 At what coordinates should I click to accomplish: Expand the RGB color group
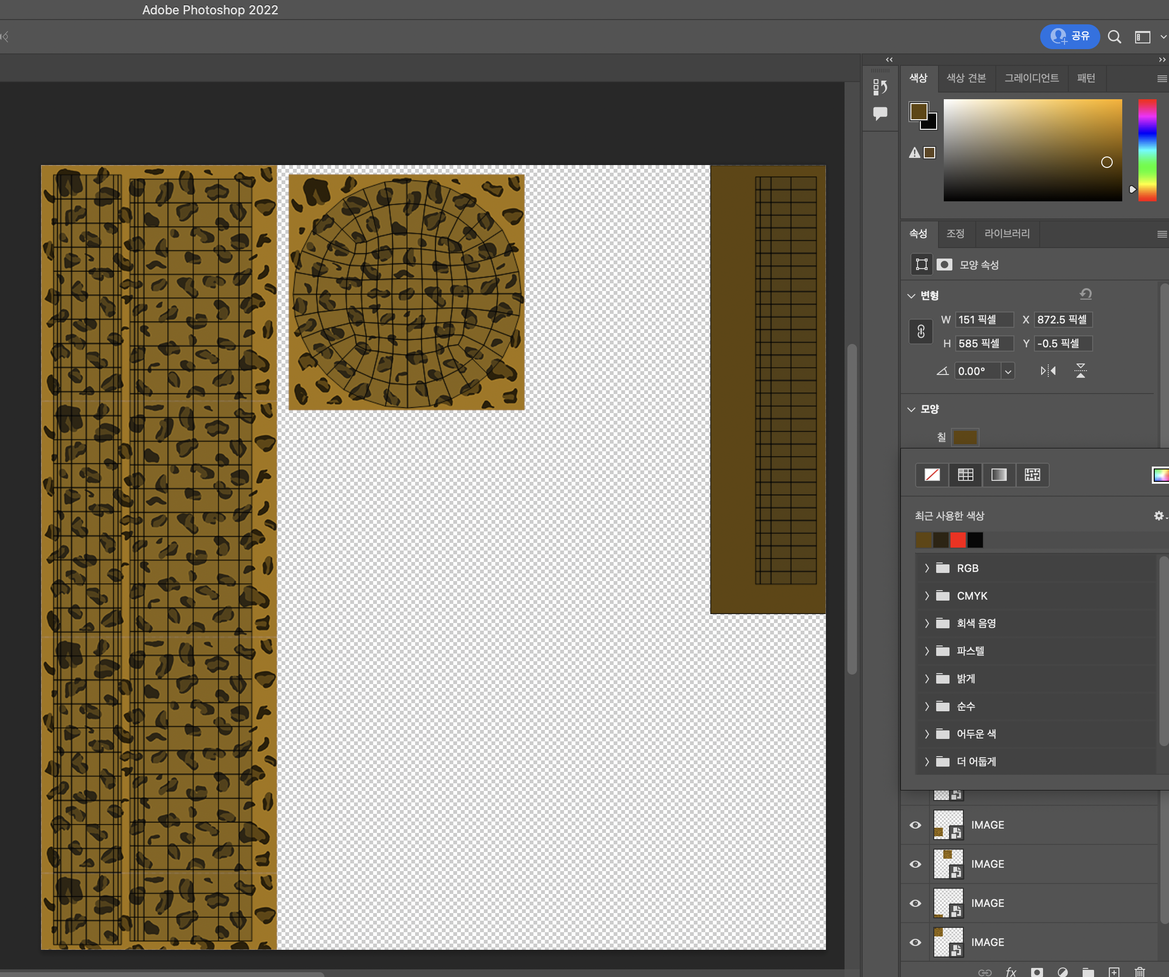(x=925, y=568)
